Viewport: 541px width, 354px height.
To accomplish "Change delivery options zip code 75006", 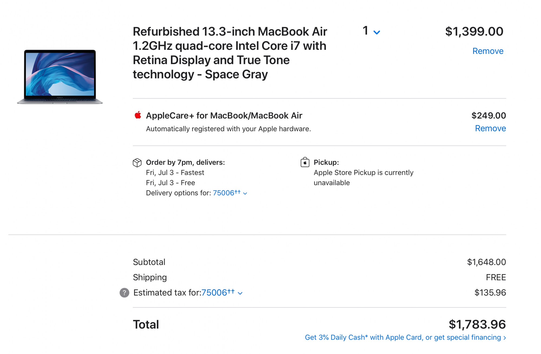I will tap(230, 193).
